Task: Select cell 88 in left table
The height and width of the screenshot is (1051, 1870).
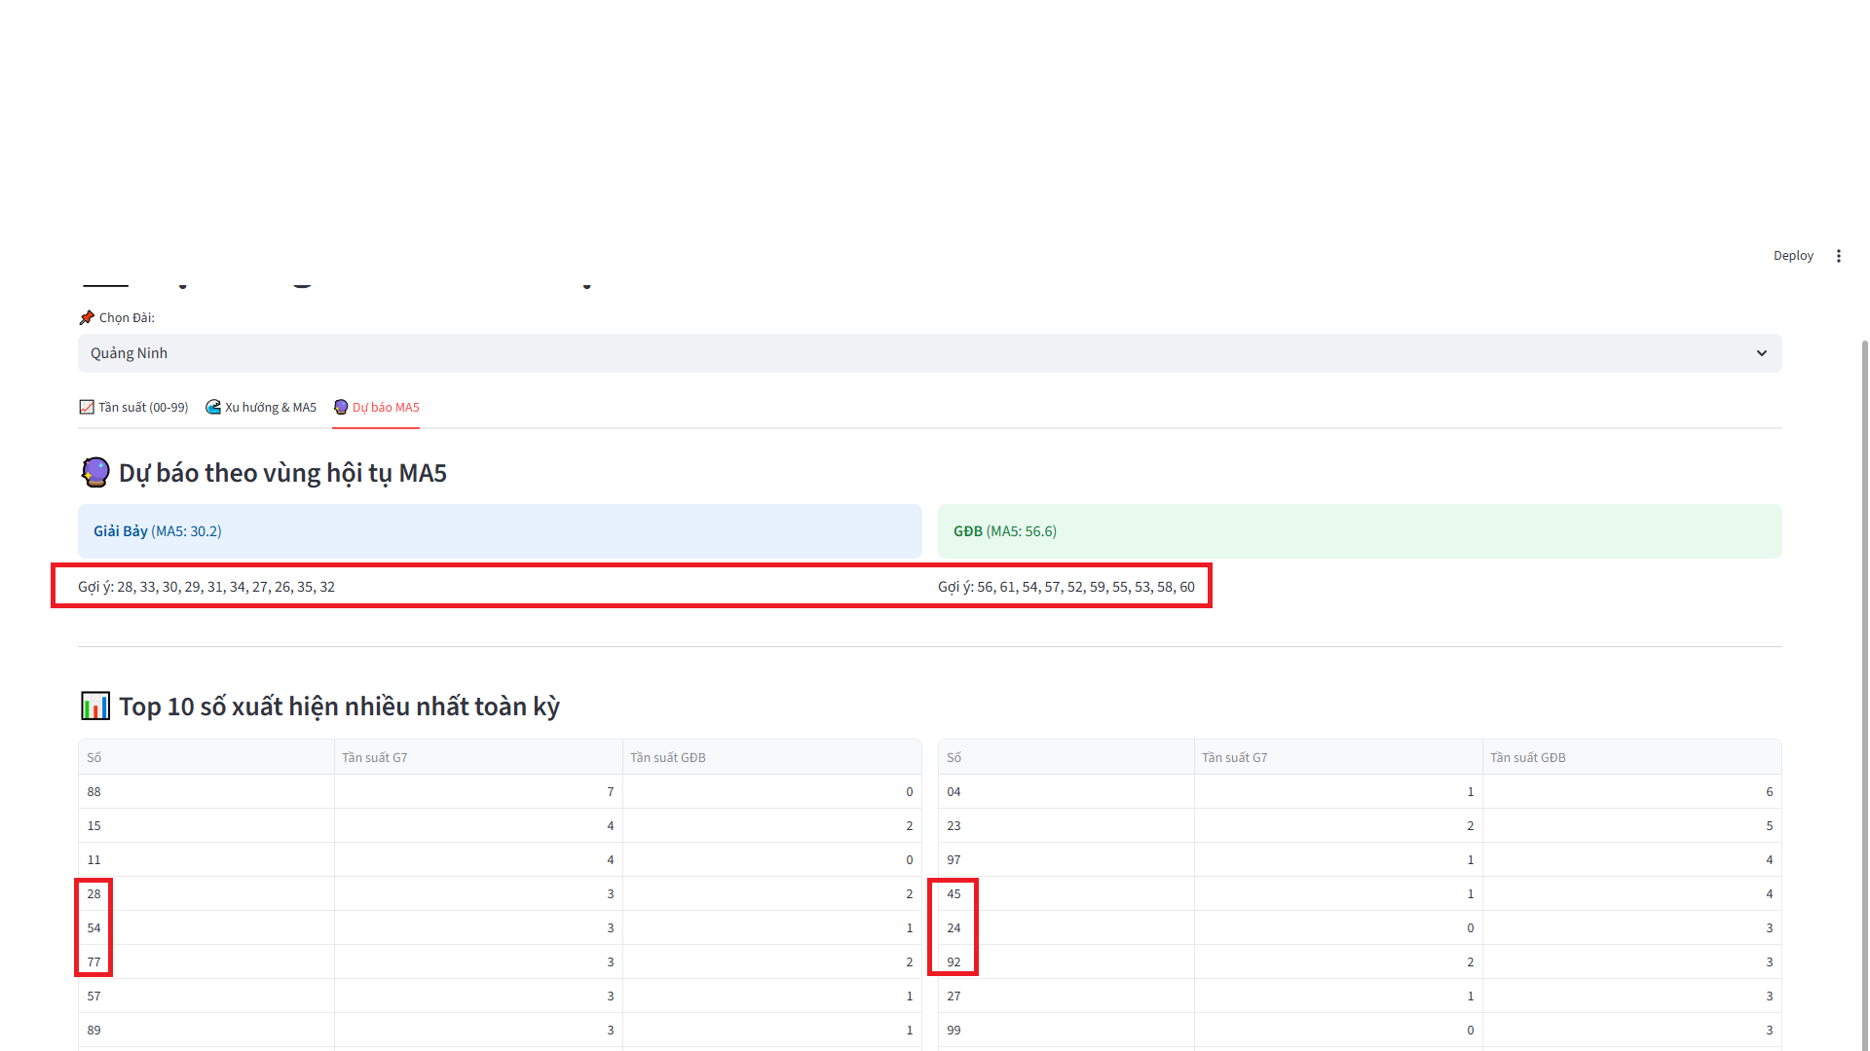Action: 206,791
